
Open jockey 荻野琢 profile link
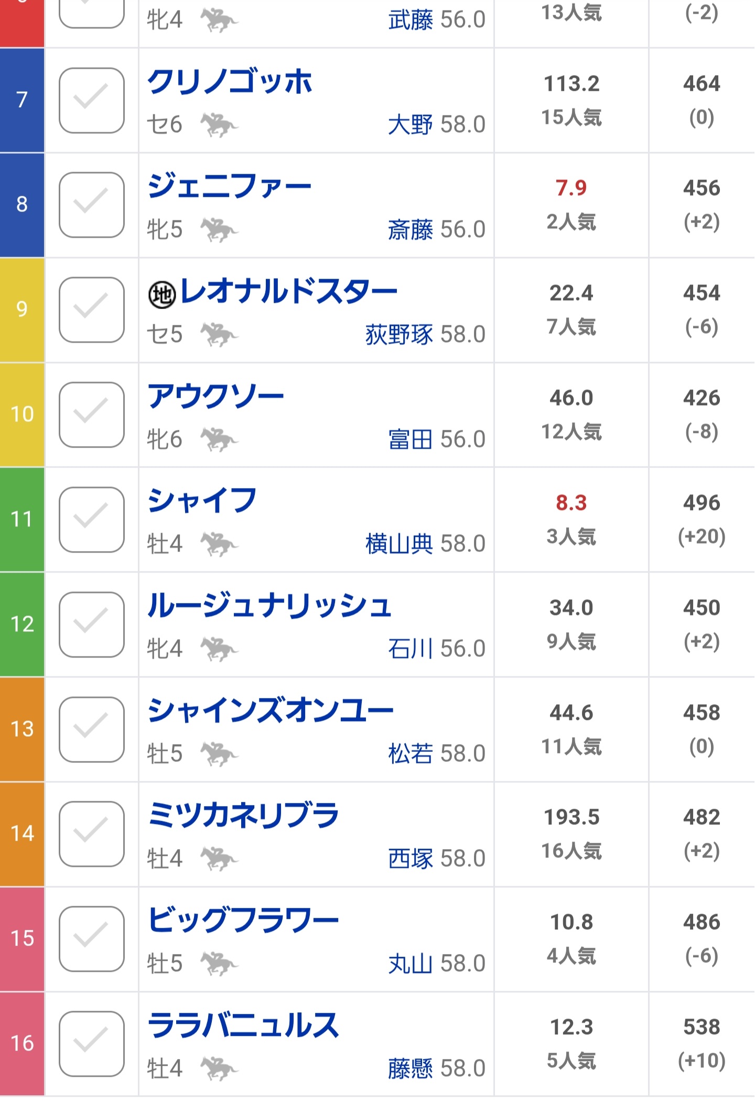399,335
